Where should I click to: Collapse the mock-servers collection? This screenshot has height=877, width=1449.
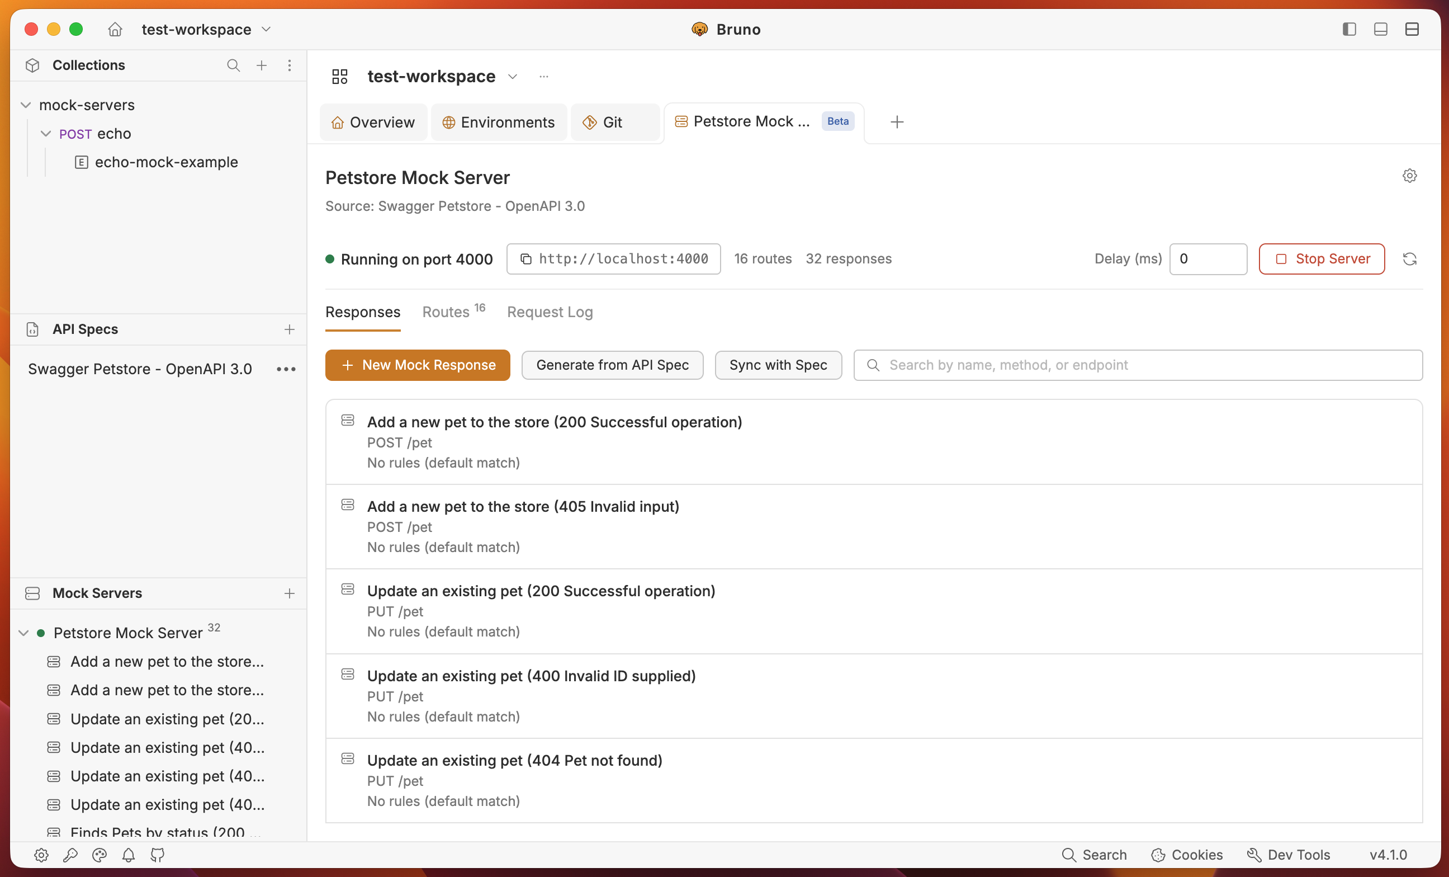tap(26, 105)
